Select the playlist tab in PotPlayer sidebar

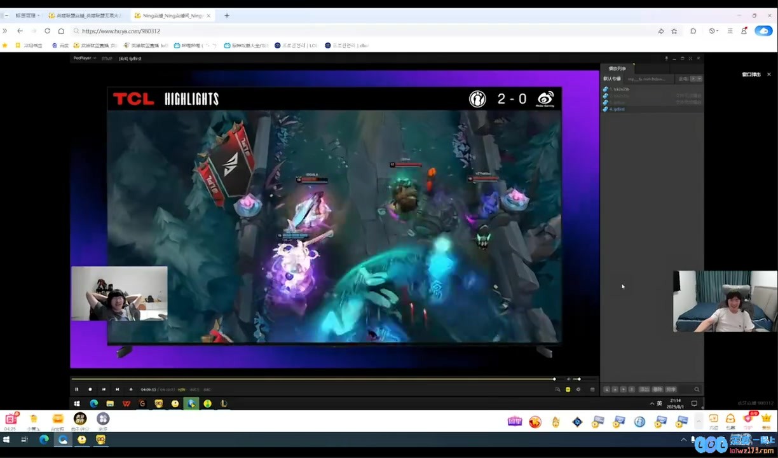click(x=617, y=68)
